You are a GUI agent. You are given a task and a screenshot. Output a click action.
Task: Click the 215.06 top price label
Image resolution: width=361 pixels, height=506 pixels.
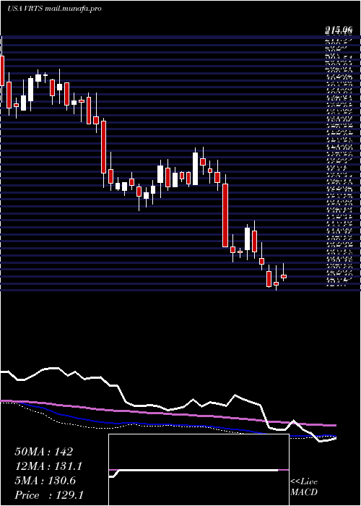click(339, 30)
